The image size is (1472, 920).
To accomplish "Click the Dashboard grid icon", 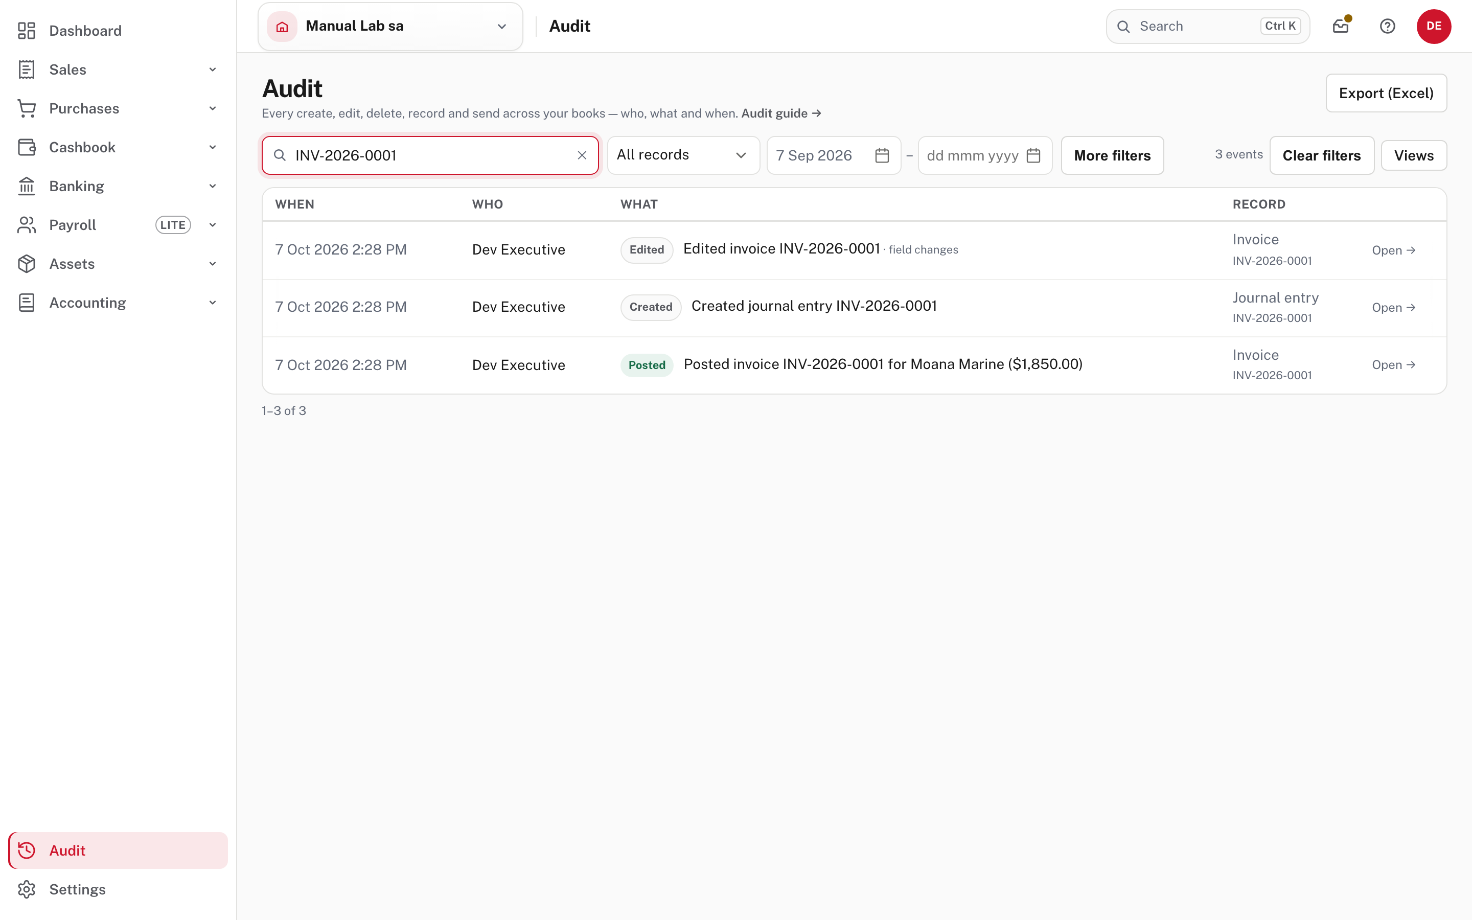I will click(26, 31).
